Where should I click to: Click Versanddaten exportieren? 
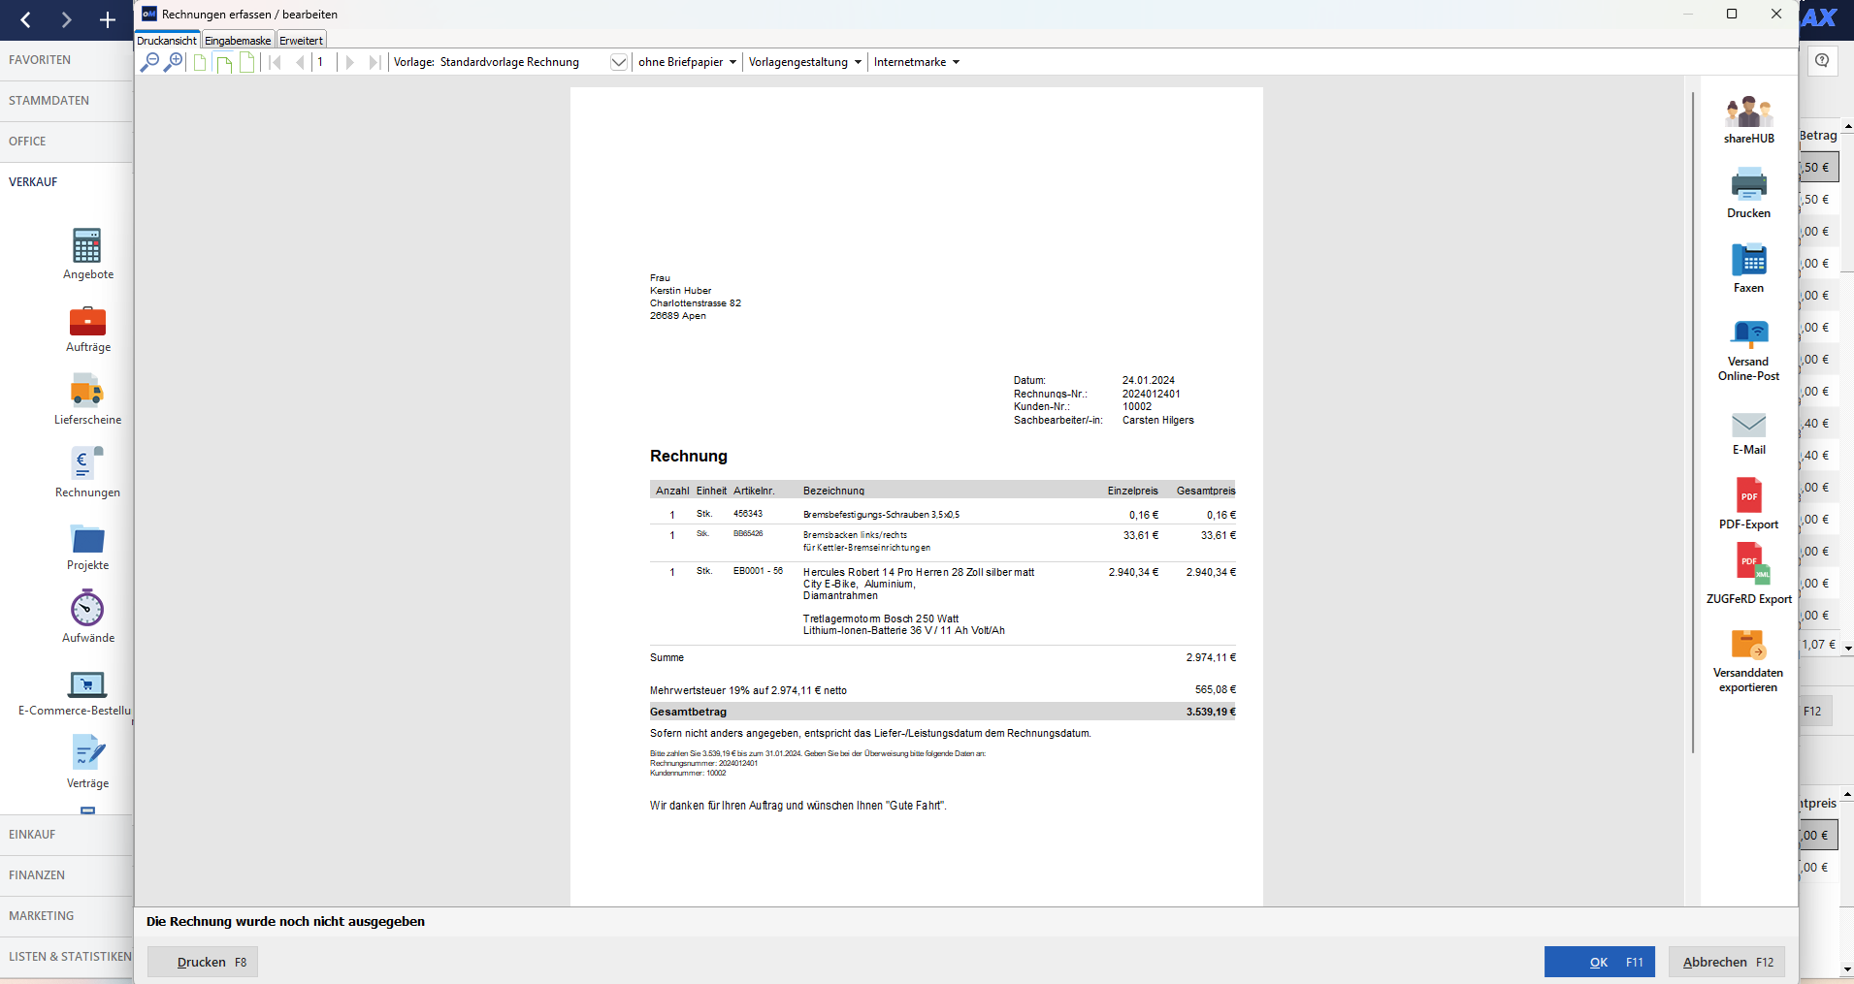coord(1748,661)
